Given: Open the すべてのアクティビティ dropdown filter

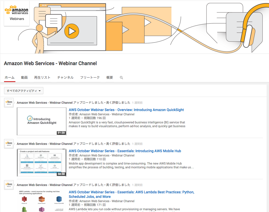Looking at the screenshot, I should pyautogui.click(x=24, y=91).
